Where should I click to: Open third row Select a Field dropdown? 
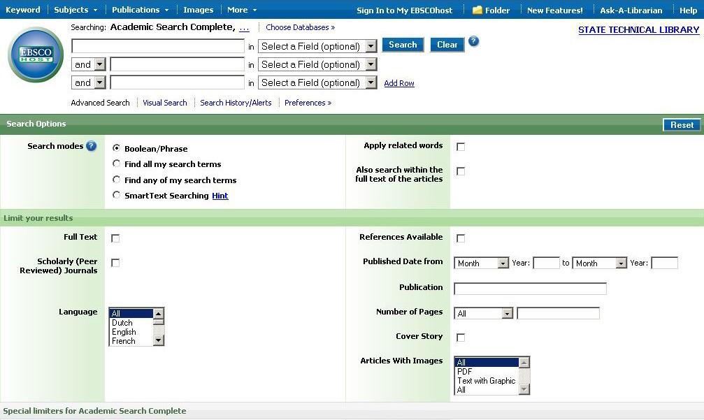click(x=317, y=82)
